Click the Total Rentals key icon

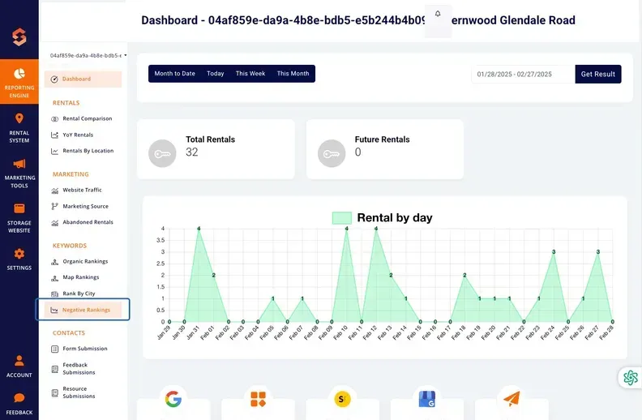click(162, 153)
